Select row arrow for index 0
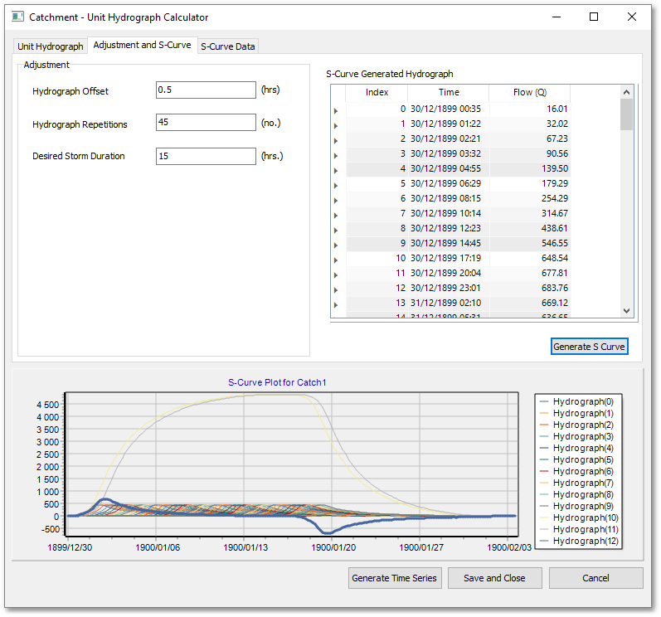661x617 pixels. [x=336, y=111]
